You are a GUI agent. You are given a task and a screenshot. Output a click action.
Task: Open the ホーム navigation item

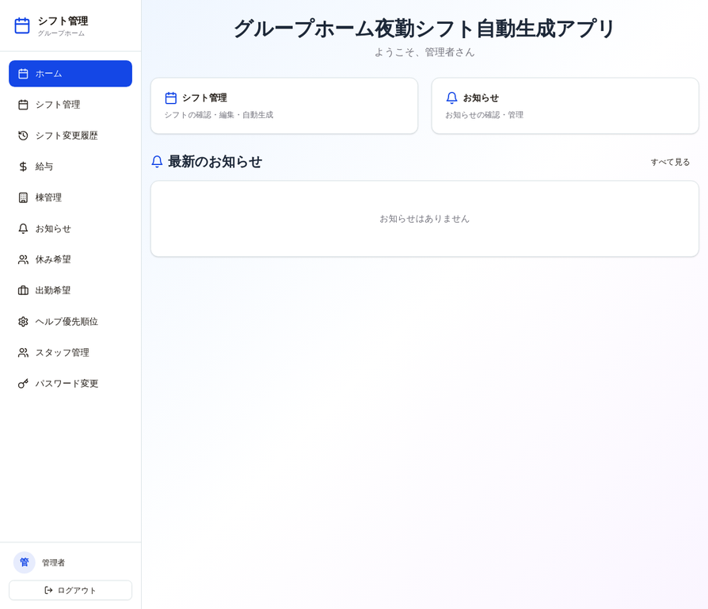click(x=70, y=73)
